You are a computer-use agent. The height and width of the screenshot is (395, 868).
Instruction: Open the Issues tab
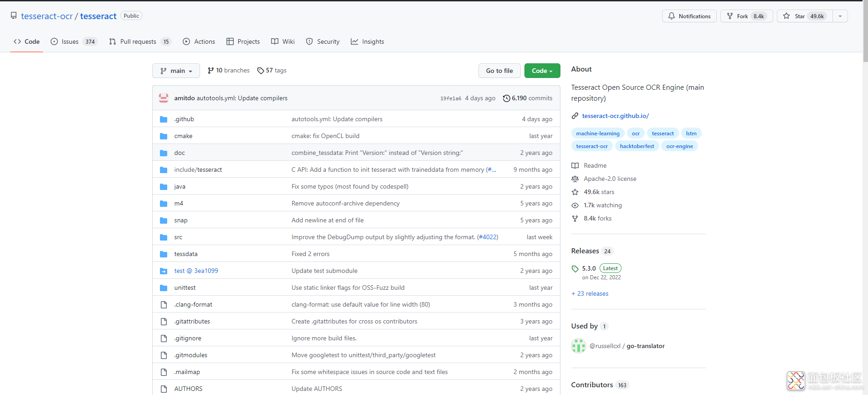pos(74,41)
